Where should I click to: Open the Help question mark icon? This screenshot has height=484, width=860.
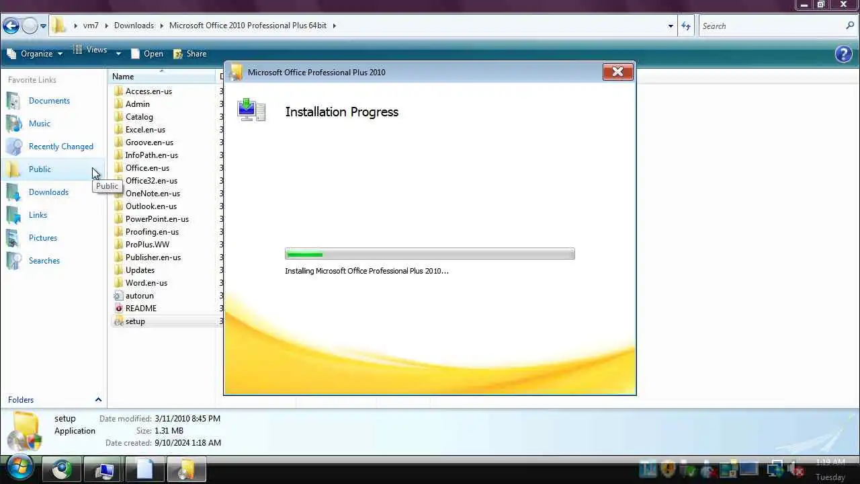point(843,54)
